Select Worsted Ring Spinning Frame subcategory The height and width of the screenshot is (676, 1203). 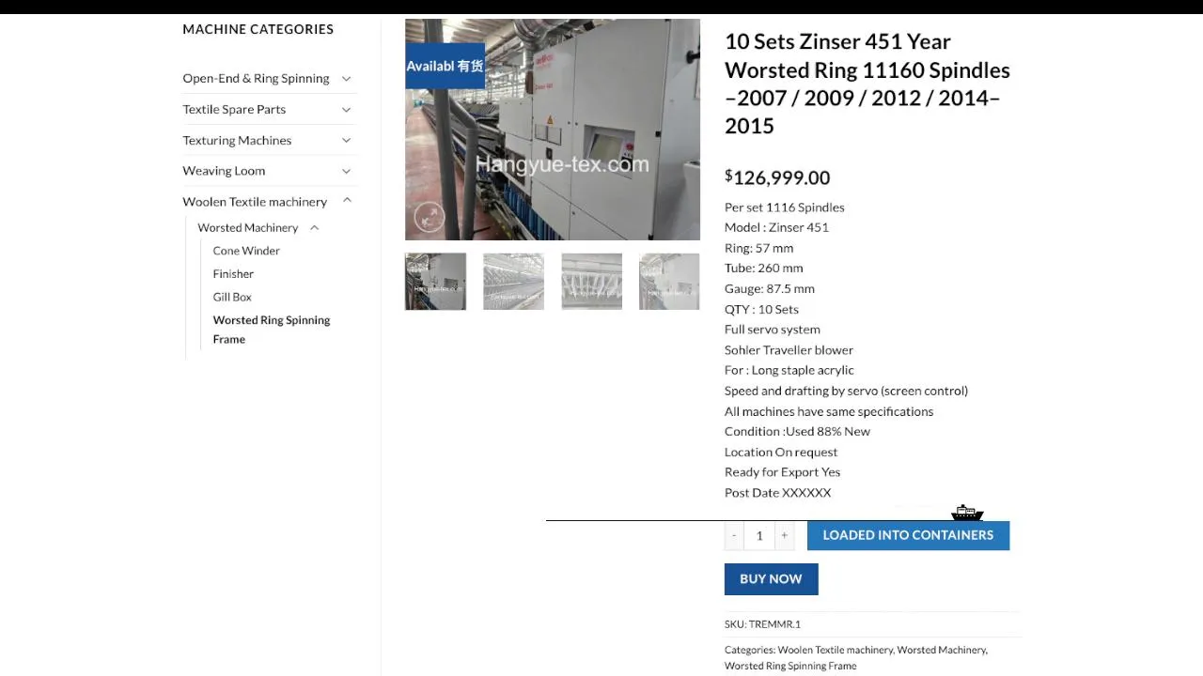click(x=271, y=330)
